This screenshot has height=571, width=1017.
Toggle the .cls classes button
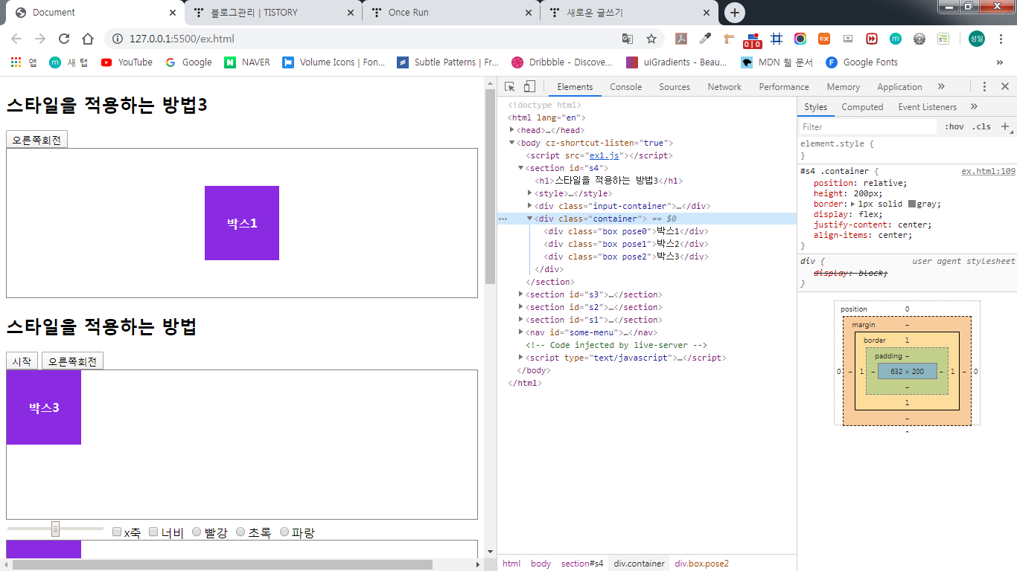click(983, 126)
